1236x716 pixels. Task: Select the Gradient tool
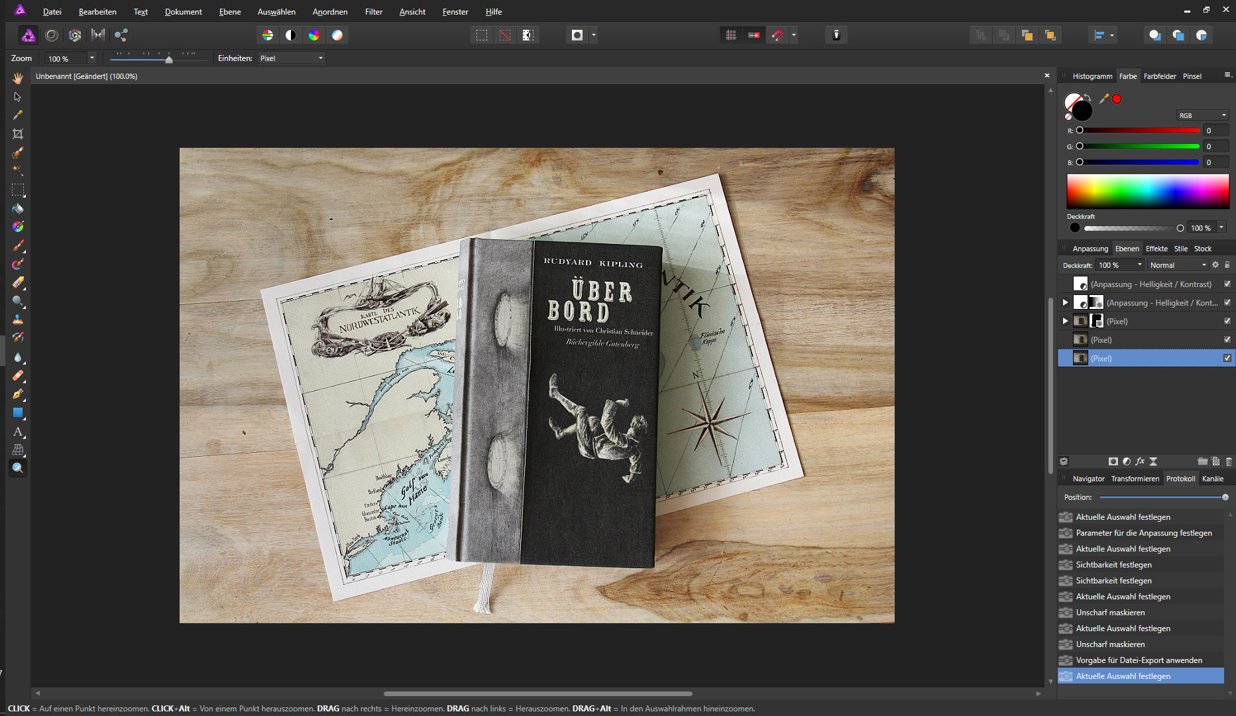(x=18, y=227)
